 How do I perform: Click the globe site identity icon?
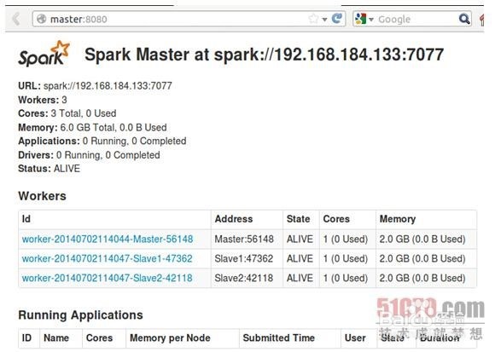pos(41,19)
